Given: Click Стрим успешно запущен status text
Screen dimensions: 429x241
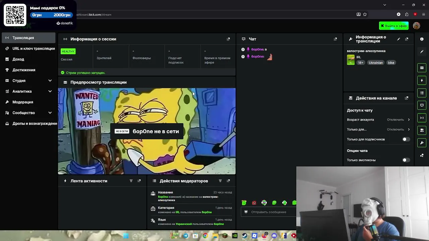Looking at the screenshot, I should point(85,73).
